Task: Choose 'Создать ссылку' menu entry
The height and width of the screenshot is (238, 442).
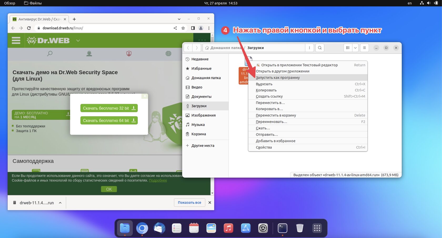Action: click(308, 96)
